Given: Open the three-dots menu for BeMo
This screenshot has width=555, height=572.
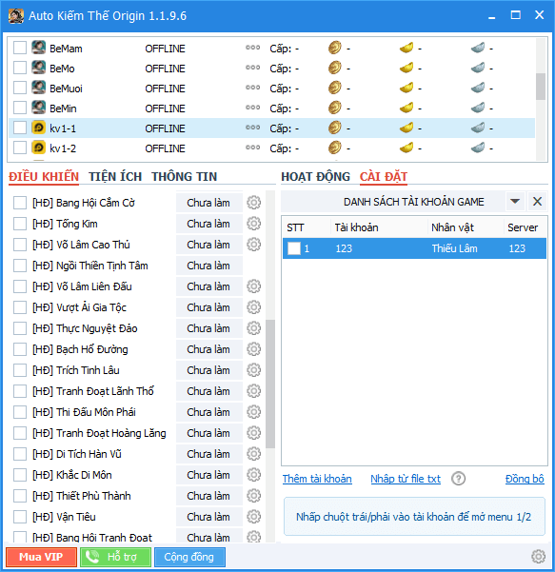Looking at the screenshot, I should (x=253, y=68).
